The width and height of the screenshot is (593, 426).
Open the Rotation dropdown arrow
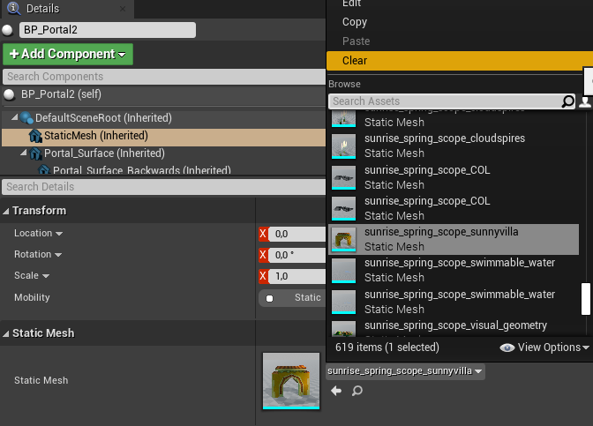pos(58,255)
